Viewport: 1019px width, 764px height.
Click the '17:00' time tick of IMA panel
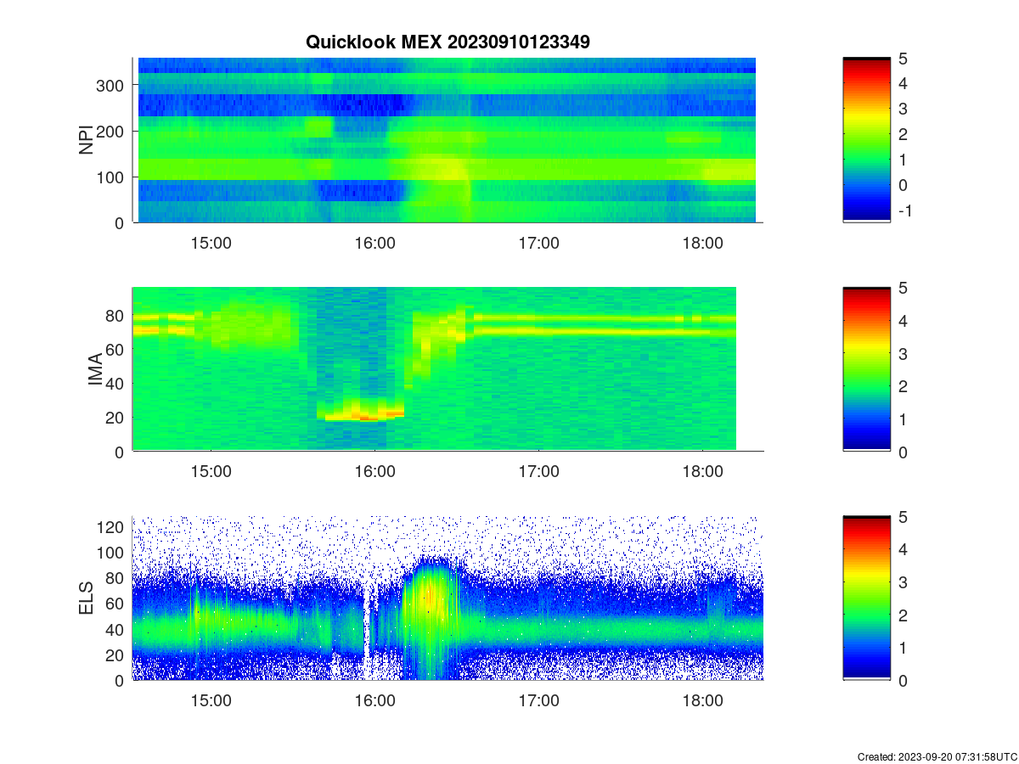tap(539, 472)
